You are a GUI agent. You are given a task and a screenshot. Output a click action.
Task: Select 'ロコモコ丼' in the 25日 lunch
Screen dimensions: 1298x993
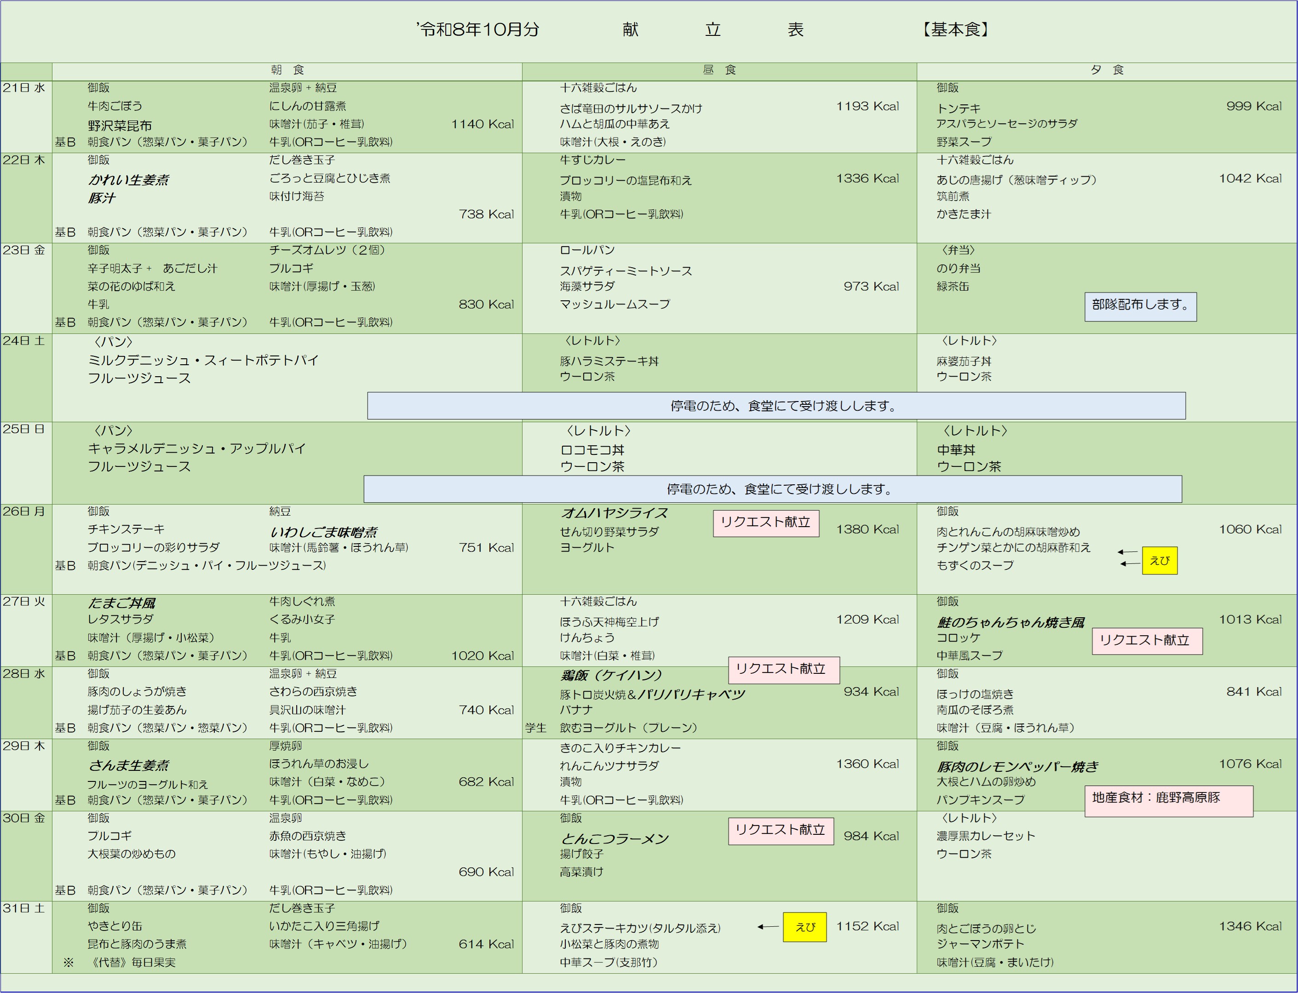coord(592,450)
